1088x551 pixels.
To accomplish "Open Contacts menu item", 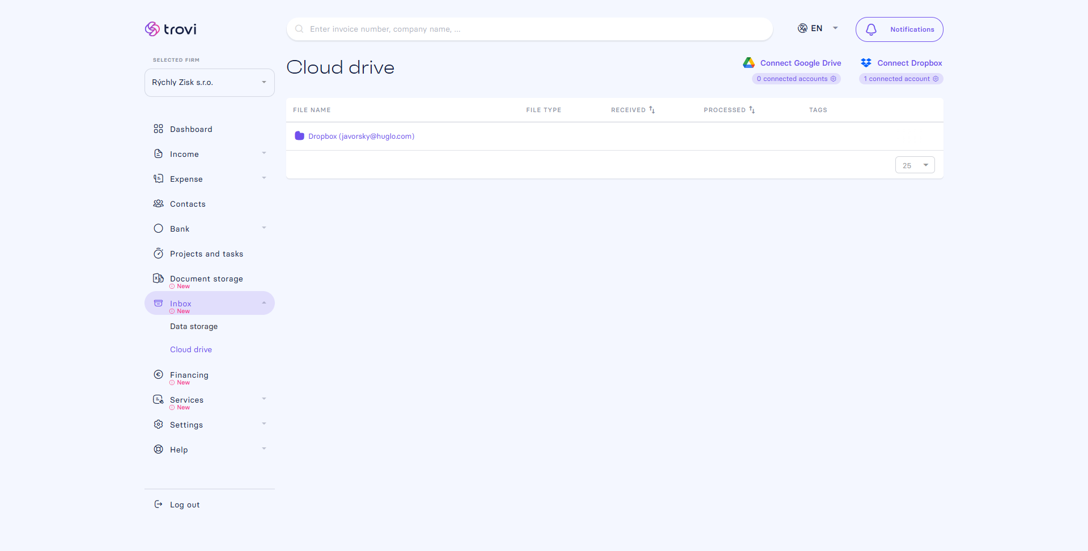I will tap(188, 204).
